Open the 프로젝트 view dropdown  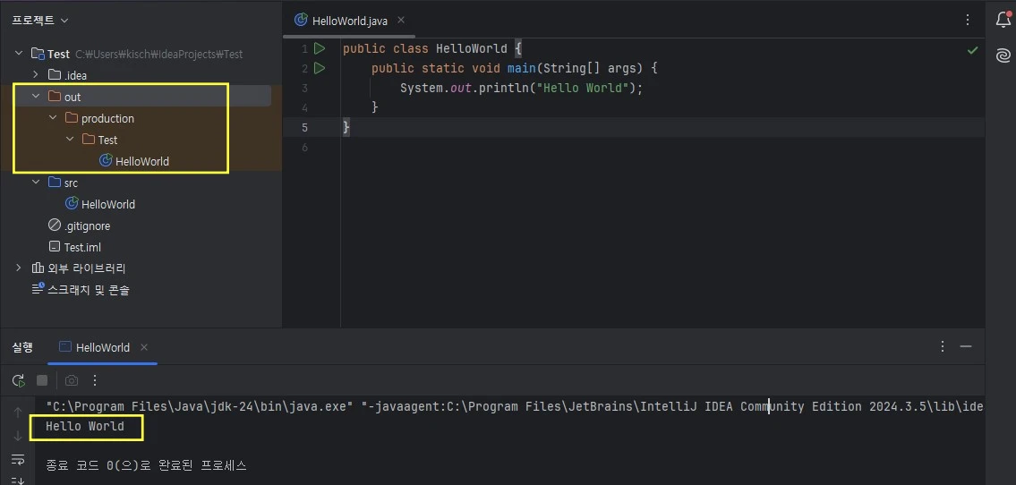click(x=40, y=20)
